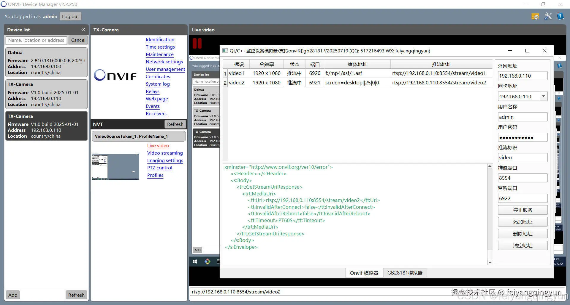The width and height of the screenshot is (570, 305).
Task: Log out of the admin account
Action: pos(70,17)
